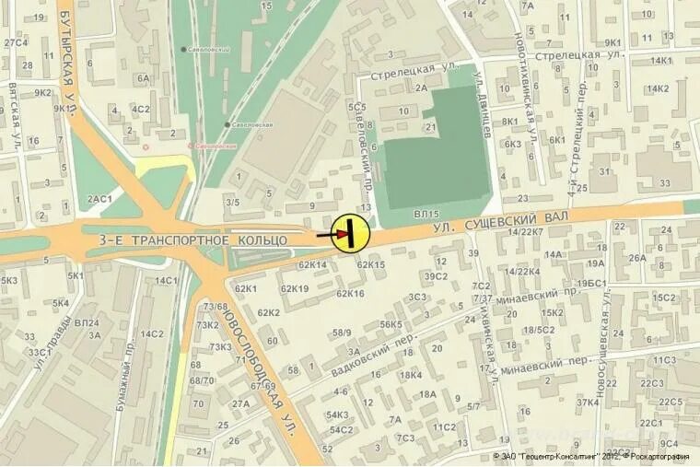The image size is (700, 467).
Task: Click the Стрелецкая ул. label at top right
Action: tap(578, 56)
